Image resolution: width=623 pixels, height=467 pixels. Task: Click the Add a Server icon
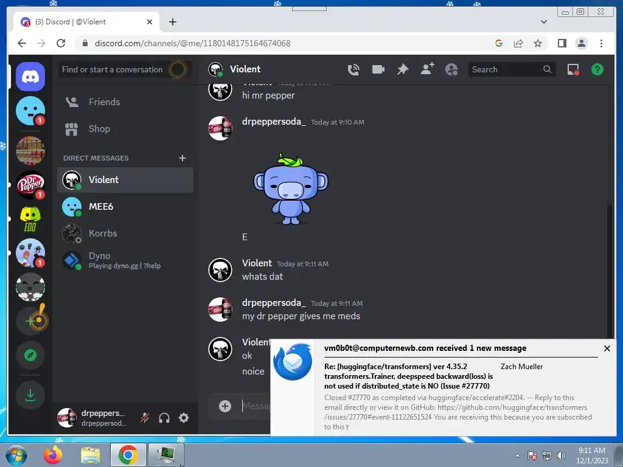(30, 321)
